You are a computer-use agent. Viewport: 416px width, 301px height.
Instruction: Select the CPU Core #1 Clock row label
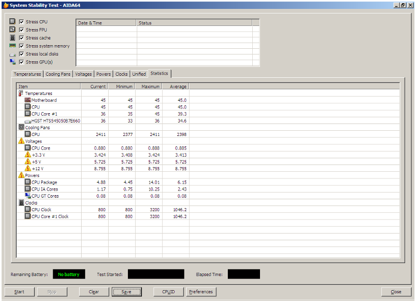click(x=50, y=216)
